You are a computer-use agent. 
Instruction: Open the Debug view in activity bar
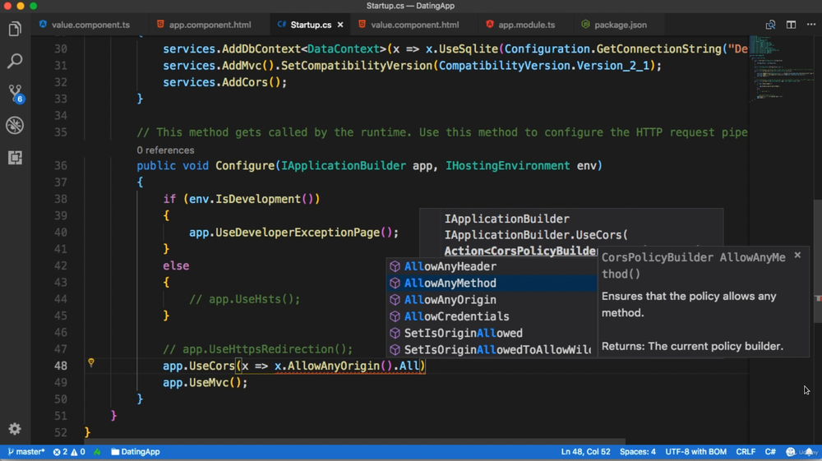pyautogui.click(x=15, y=125)
